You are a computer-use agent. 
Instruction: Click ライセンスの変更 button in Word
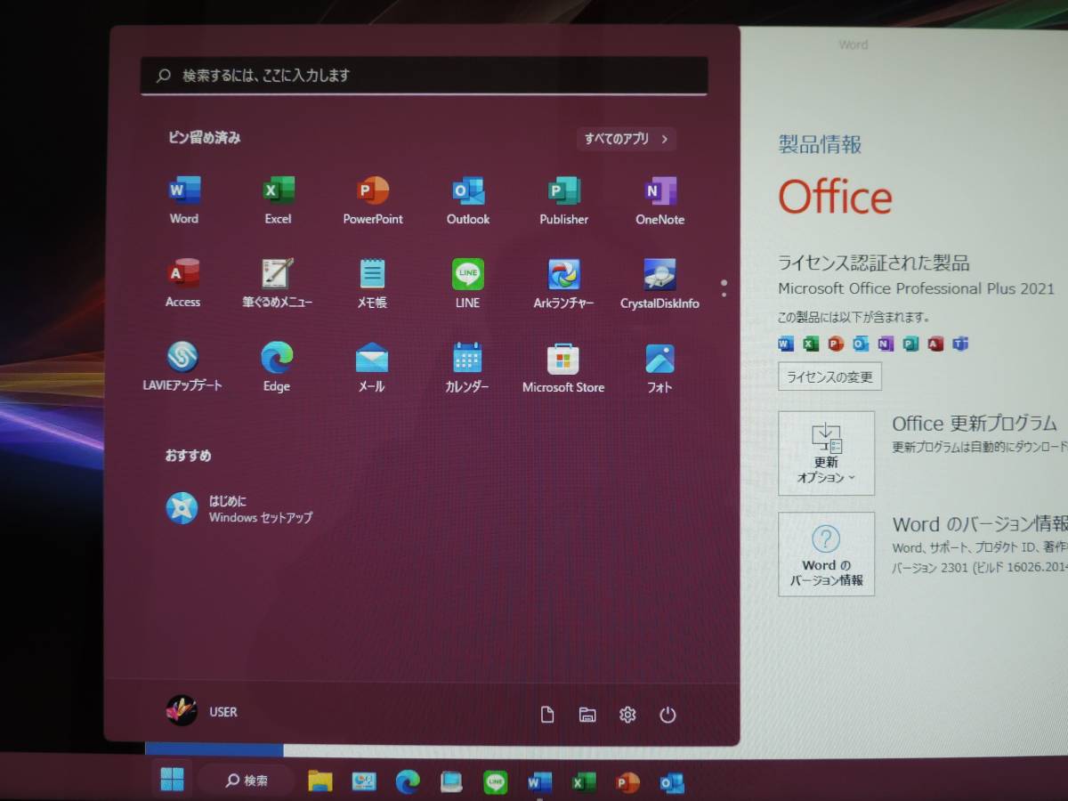(x=829, y=376)
